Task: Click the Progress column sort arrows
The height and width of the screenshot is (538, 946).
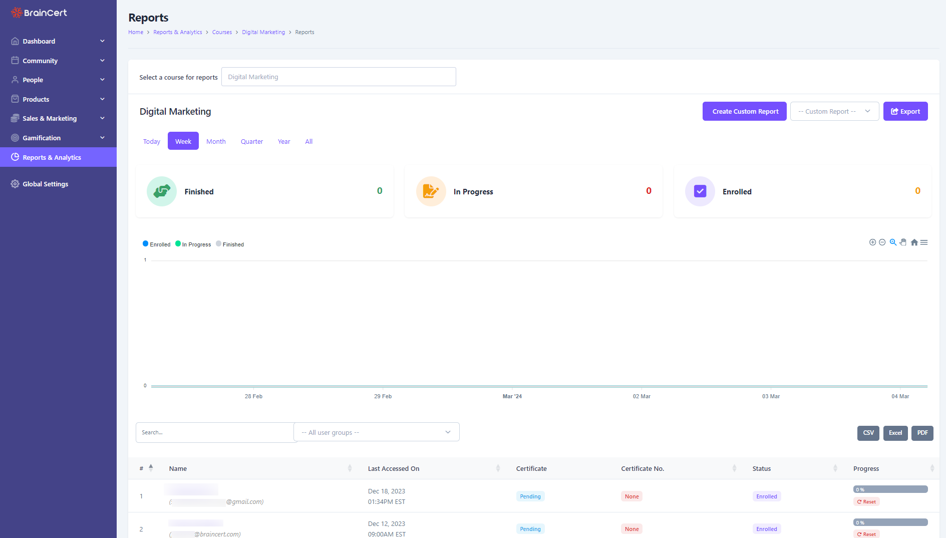Action: point(932,468)
